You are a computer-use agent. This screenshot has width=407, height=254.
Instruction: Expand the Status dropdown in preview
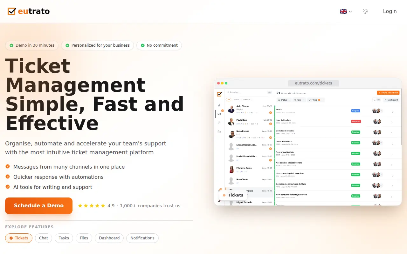[x=284, y=100]
